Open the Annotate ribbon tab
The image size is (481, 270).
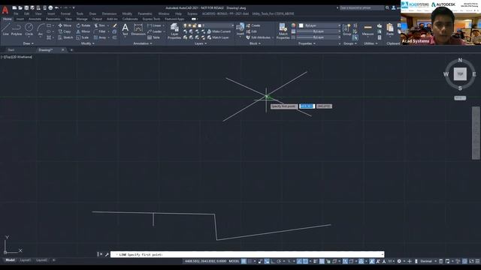coord(35,19)
